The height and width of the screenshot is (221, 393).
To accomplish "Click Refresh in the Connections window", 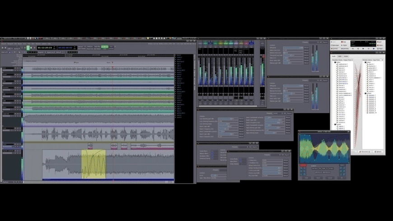I will coord(378,152).
